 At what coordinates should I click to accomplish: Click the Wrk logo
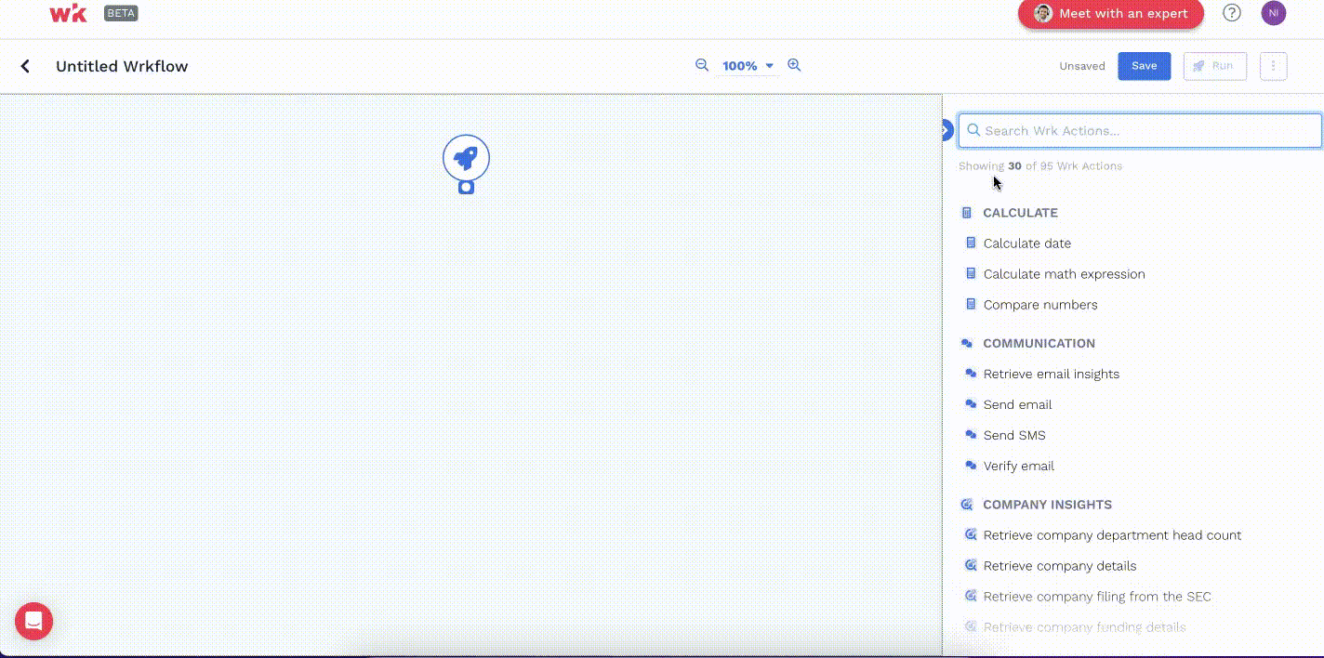click(68, 13)
